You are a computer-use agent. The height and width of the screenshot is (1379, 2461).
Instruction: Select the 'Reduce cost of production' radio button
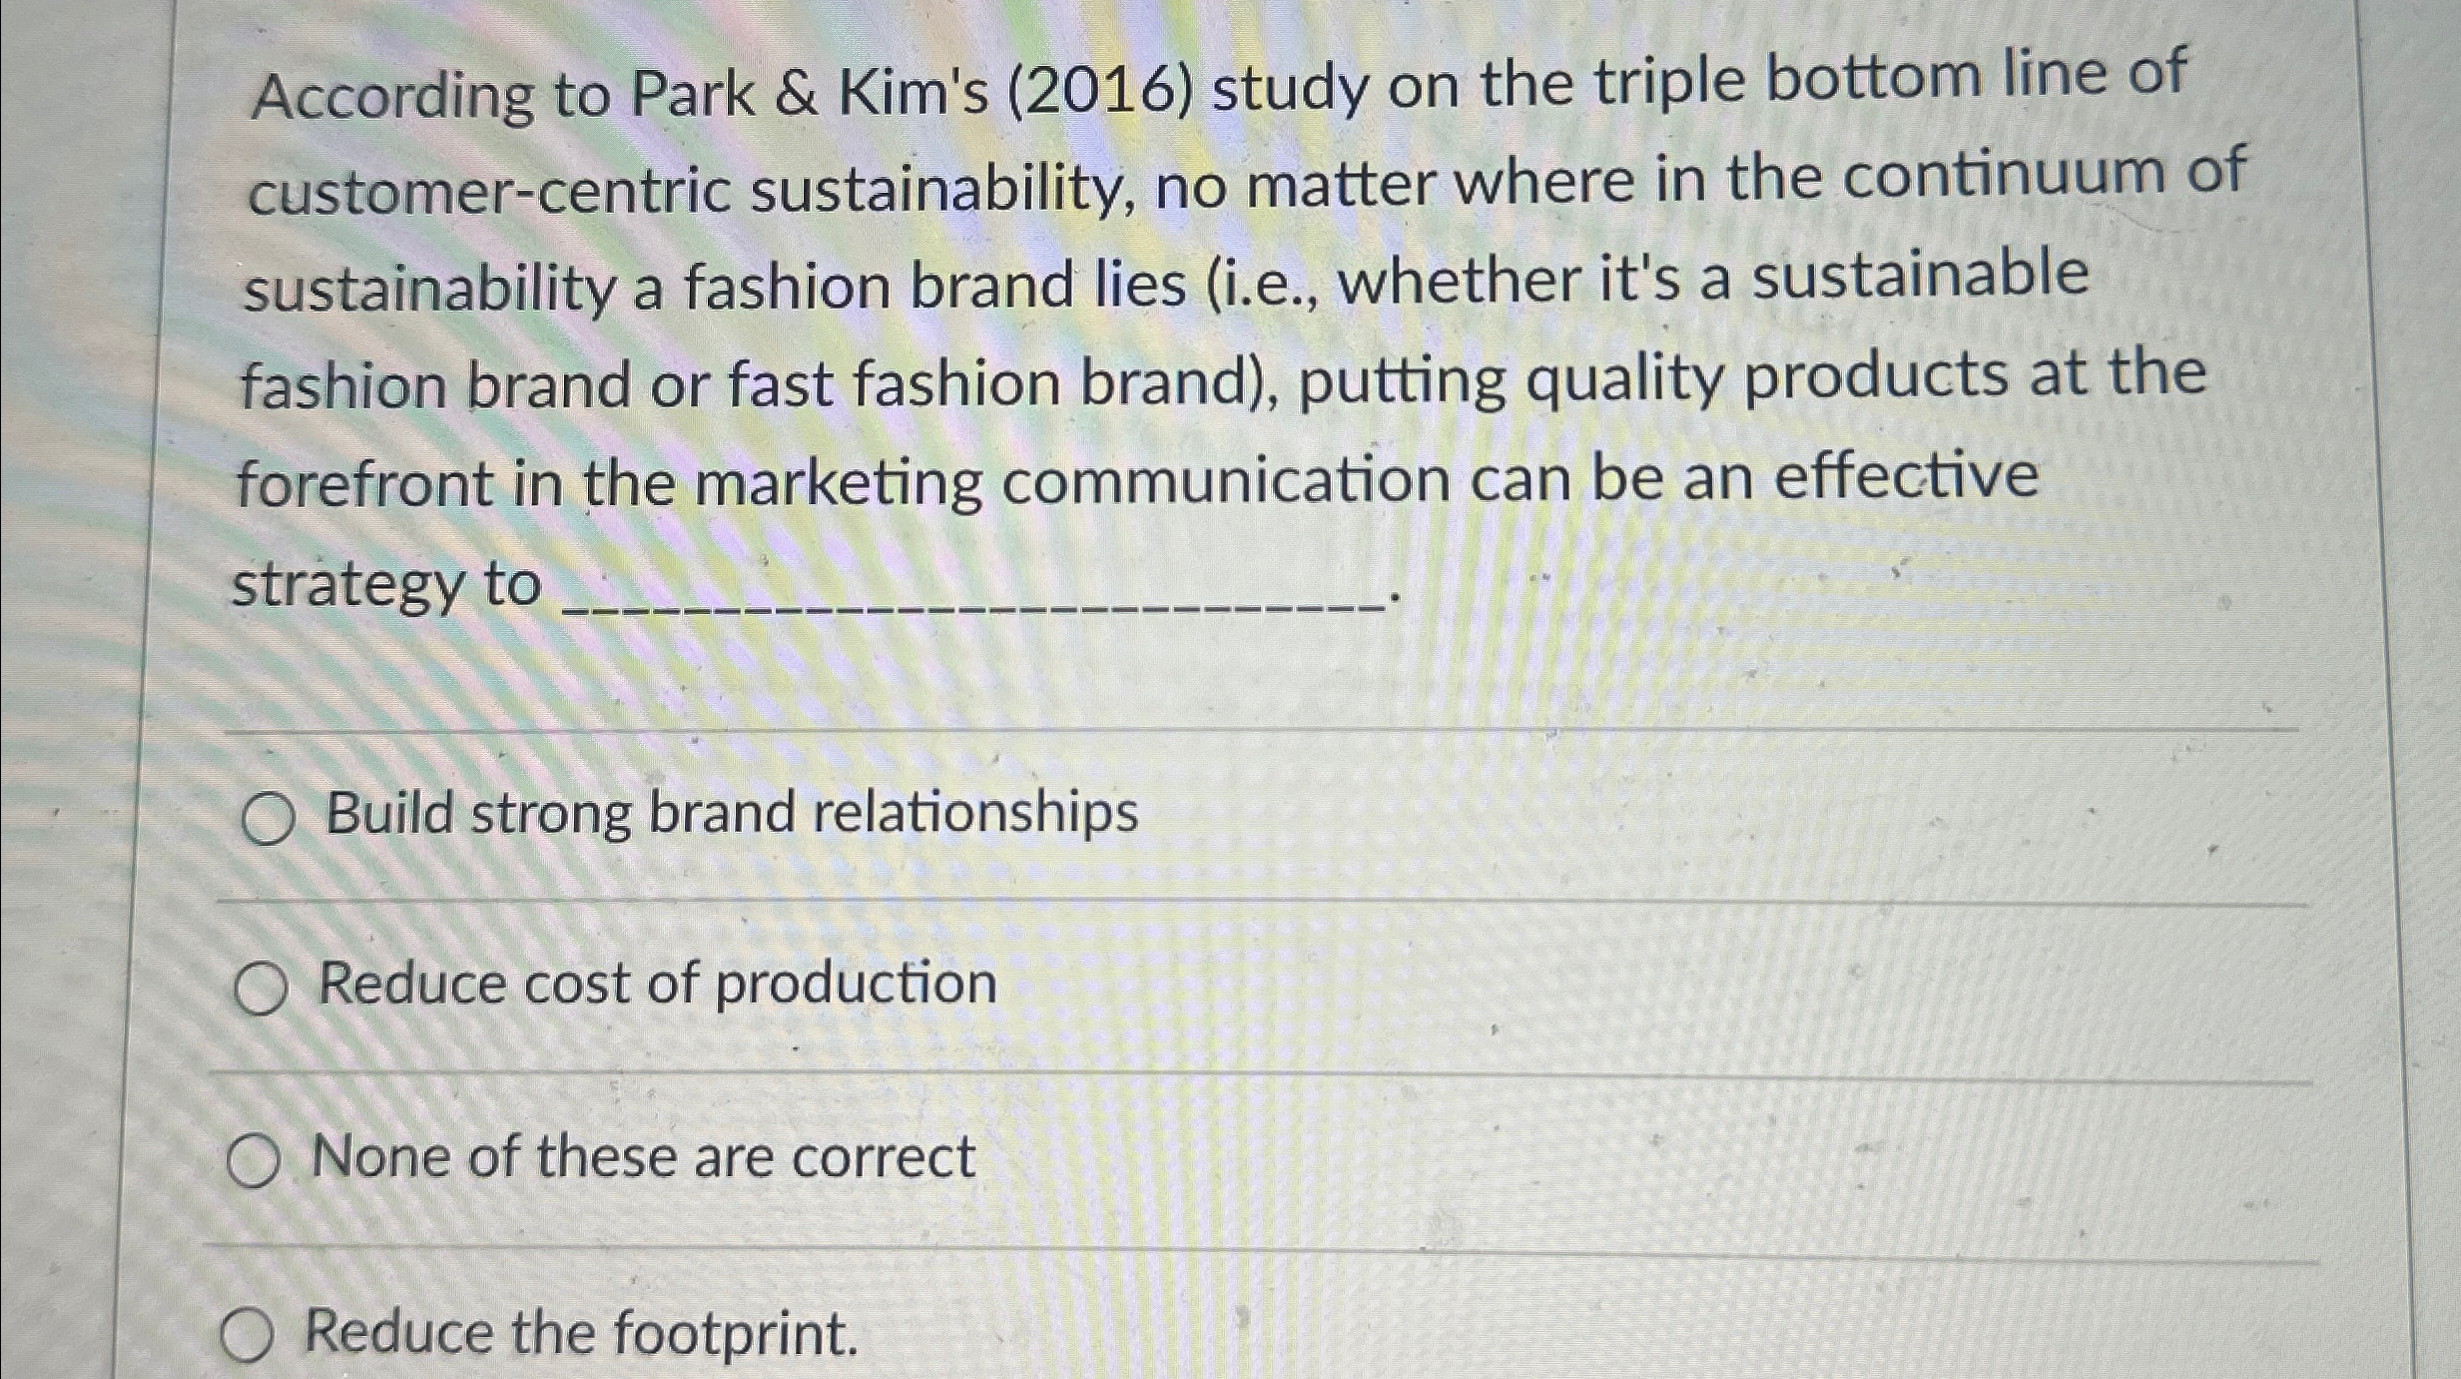262,988
